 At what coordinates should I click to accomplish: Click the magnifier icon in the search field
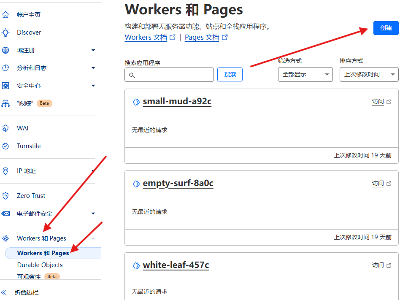tap(132, 75)
